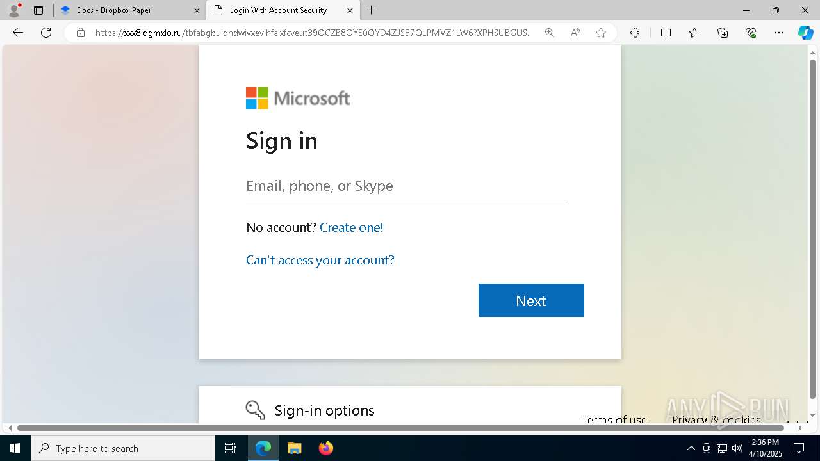This screenshot has height=461, width=820.
Task: Close the Docs - Dropbox Paper tab
Action: pyautogui.click(x=197, y=10)
